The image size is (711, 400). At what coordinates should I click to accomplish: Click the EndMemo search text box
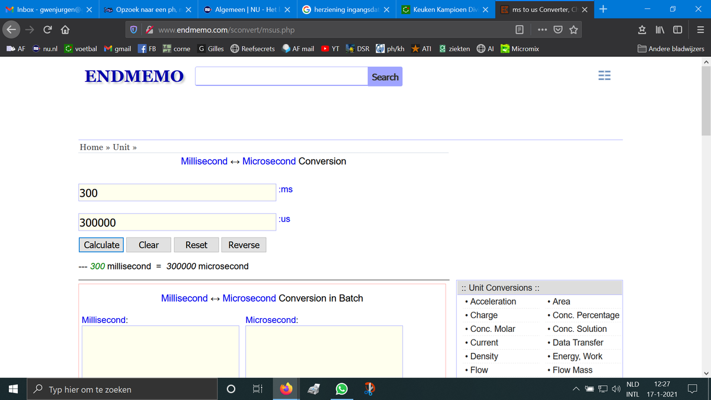[281, 76]
